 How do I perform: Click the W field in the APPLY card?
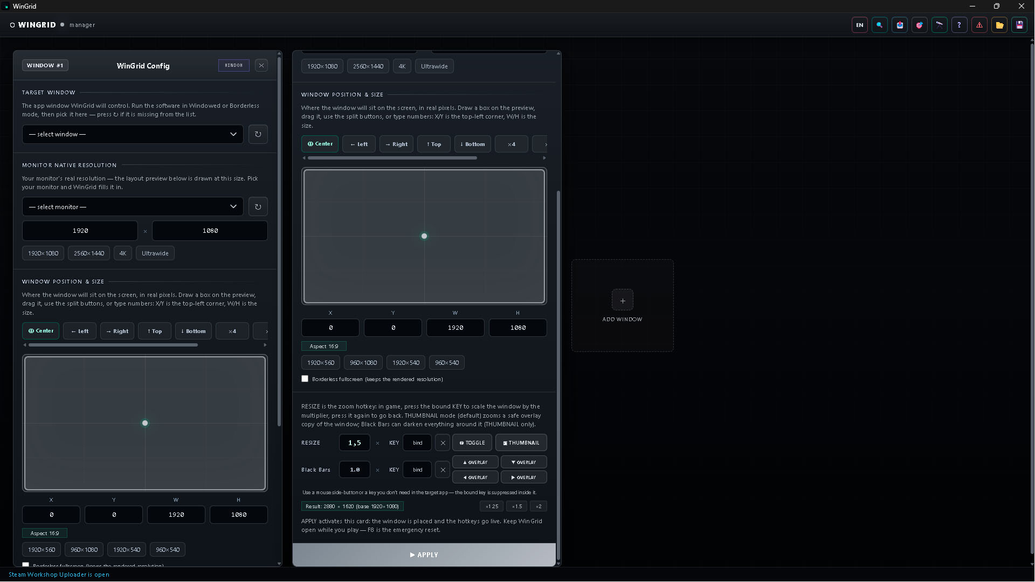coord(455,328)
